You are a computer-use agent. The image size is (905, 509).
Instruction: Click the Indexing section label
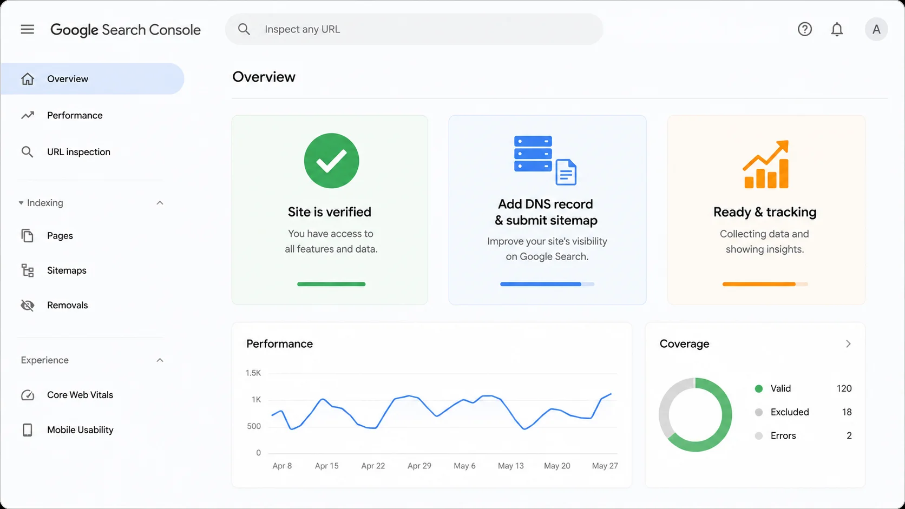[x=45, y=203]
